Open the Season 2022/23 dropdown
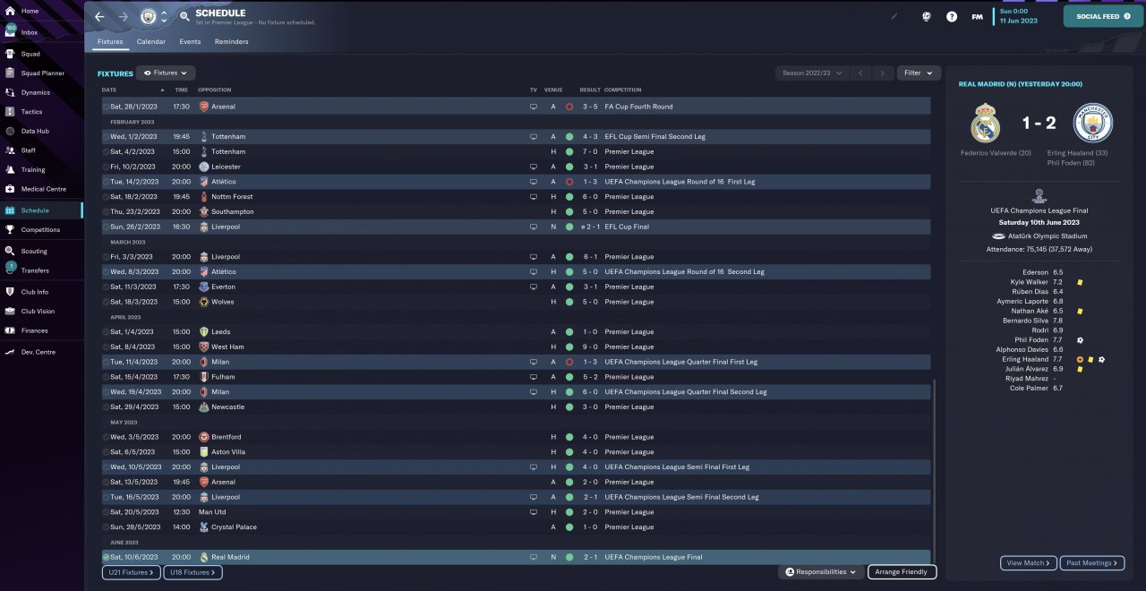1146x591 pixels. pos(812,73)
